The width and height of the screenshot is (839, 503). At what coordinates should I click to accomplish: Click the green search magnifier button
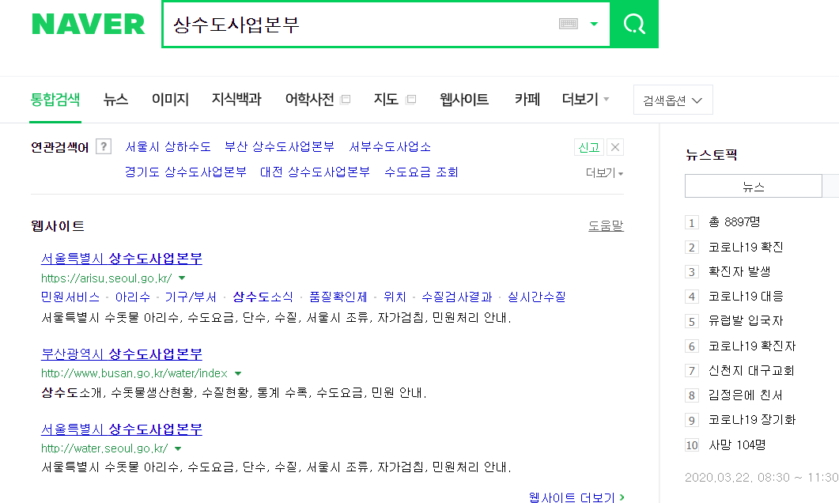pos(634,24)
